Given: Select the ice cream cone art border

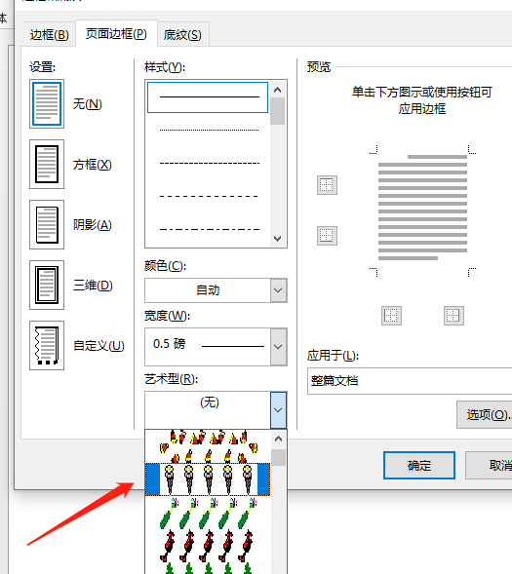Looking at the screenshot, I should (x=208, y=479).
